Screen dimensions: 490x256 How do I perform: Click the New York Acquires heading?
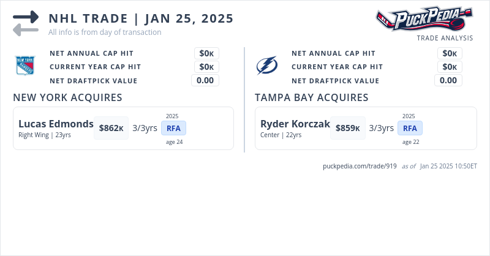[x=67, y=97]
